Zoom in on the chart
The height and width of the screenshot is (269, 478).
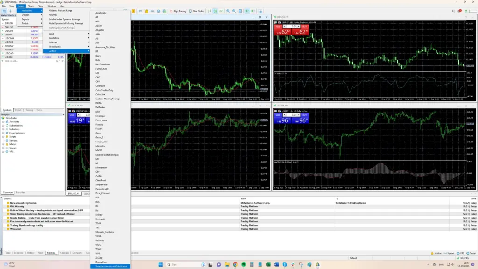[228, 11]
